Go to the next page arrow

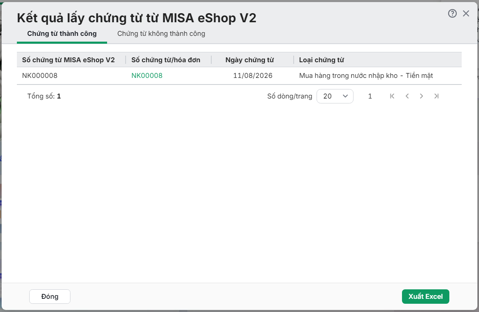422,96
